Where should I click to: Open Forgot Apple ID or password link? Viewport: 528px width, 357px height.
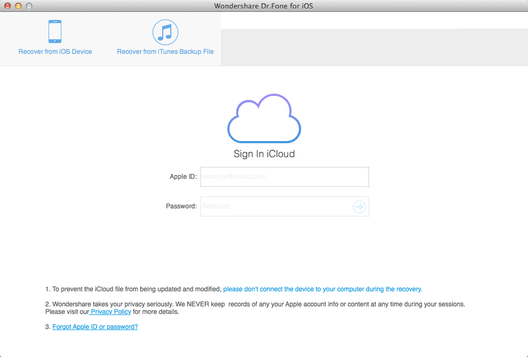95,327
